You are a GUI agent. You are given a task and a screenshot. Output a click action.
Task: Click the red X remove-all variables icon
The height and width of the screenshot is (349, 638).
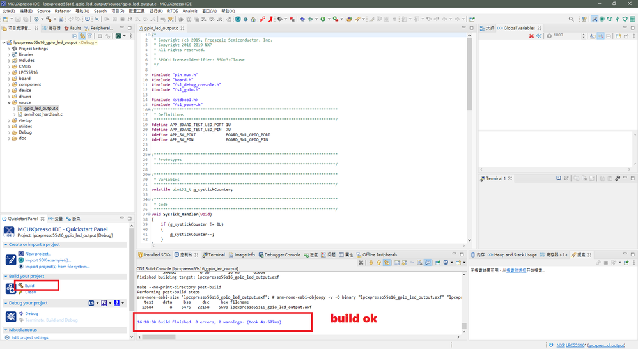(x=531, y=36)
